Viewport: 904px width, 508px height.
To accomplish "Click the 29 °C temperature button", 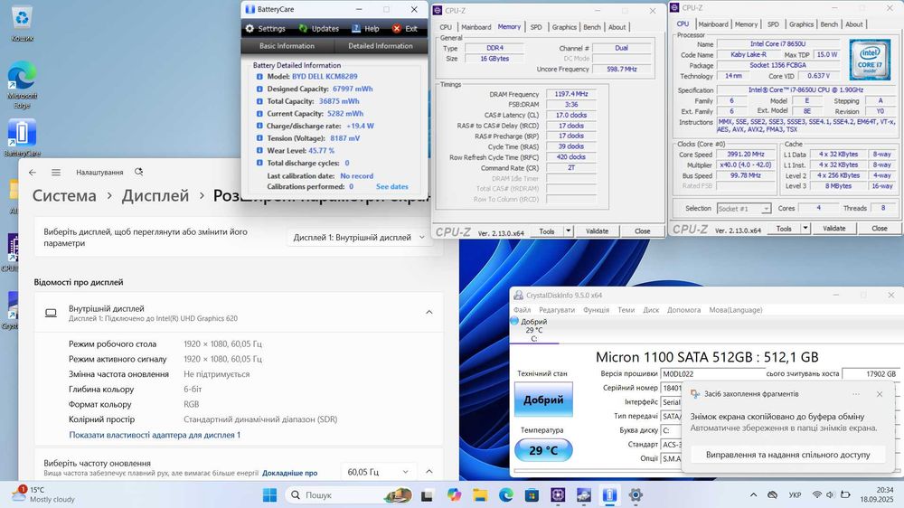I will click(543, 450).
